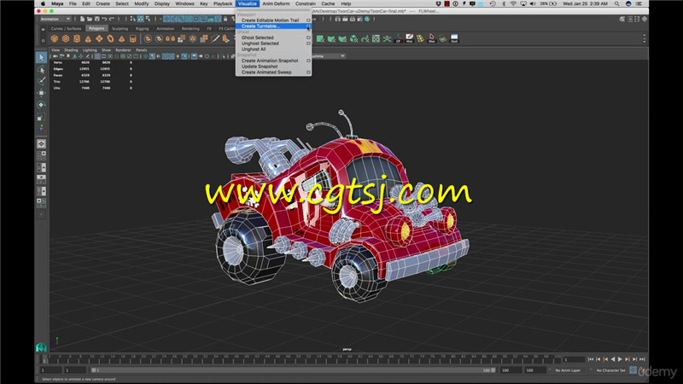Open the viewport Panels menu
The height and width of the screenshot is (384, 683).
pyautogui.click(x=142, y=50)
